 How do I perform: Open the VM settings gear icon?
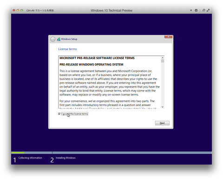point(196,10)
